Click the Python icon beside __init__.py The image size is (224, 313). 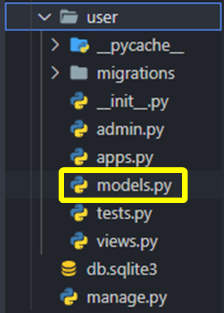[79, 101]
